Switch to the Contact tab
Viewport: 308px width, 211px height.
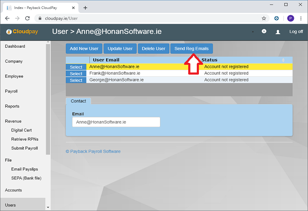point(78,101)
